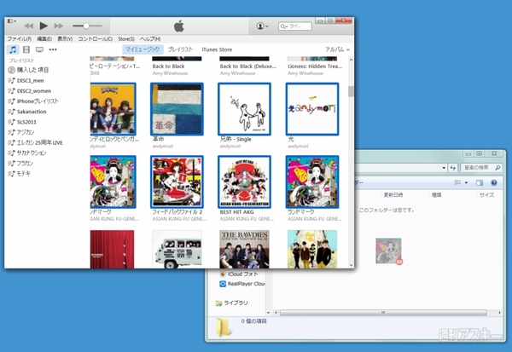Sort Explorer by サイズ column
The width and height of the screenshot is (512, 352).
486,195
